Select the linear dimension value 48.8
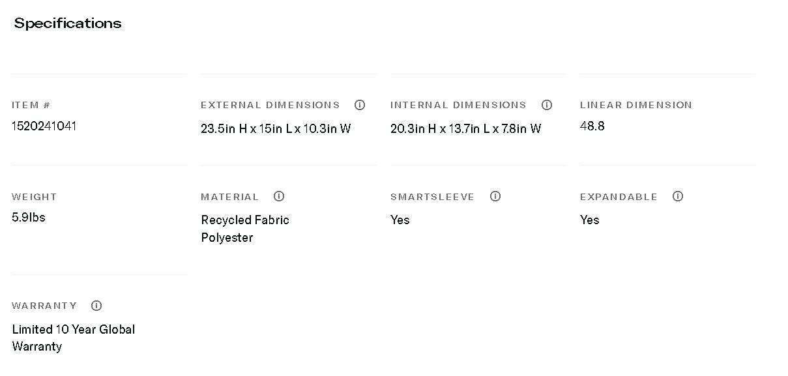 coord(592,126)
